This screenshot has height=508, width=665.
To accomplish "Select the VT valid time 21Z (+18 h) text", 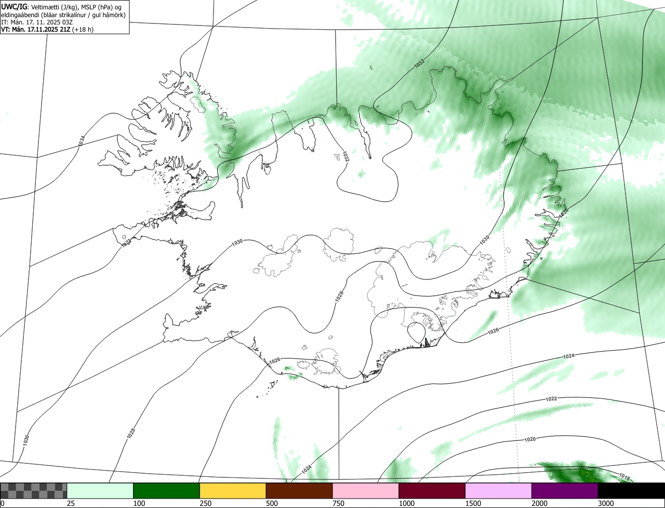I will click(x=47, y=30).
